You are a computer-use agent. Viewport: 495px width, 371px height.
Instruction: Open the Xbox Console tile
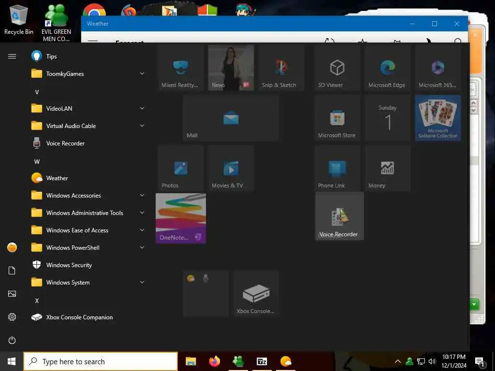[x=256, y=294]
